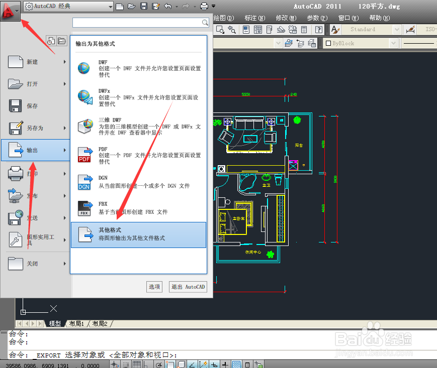The image size is (437, 368).
Task: Open the Tool Palettes window icon
Action: [x=269, y=30]
